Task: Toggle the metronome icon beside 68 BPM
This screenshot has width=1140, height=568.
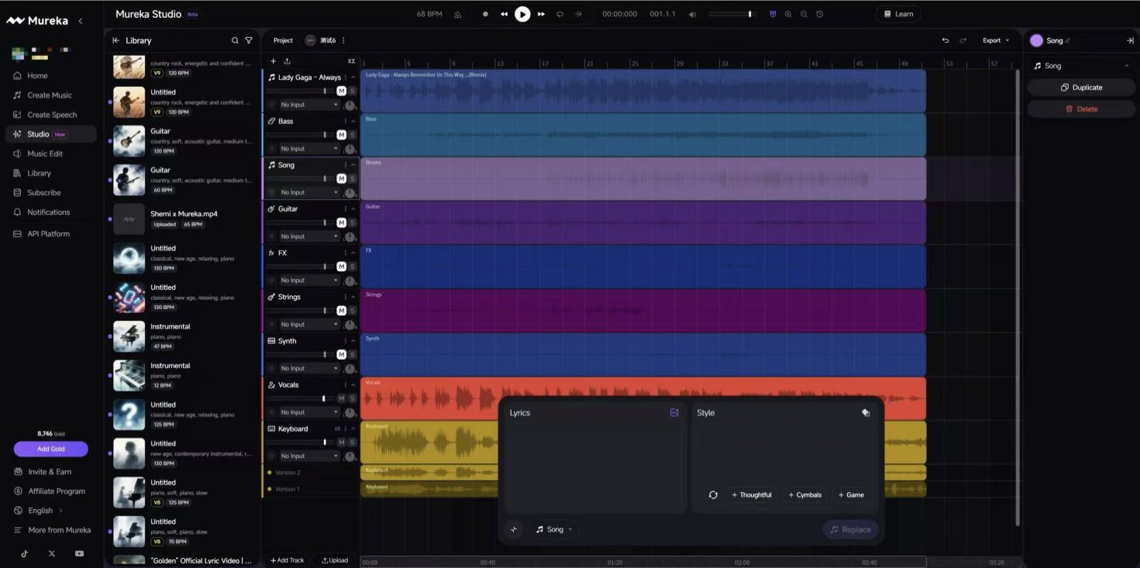Action: (457, 14)
